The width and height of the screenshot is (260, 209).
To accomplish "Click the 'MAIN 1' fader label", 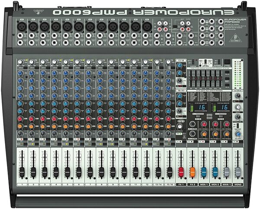I will click(227, 185).
